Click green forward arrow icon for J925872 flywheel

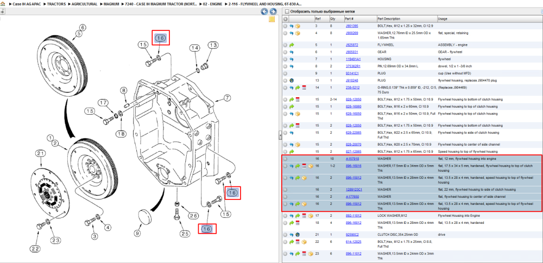(292, 45)
